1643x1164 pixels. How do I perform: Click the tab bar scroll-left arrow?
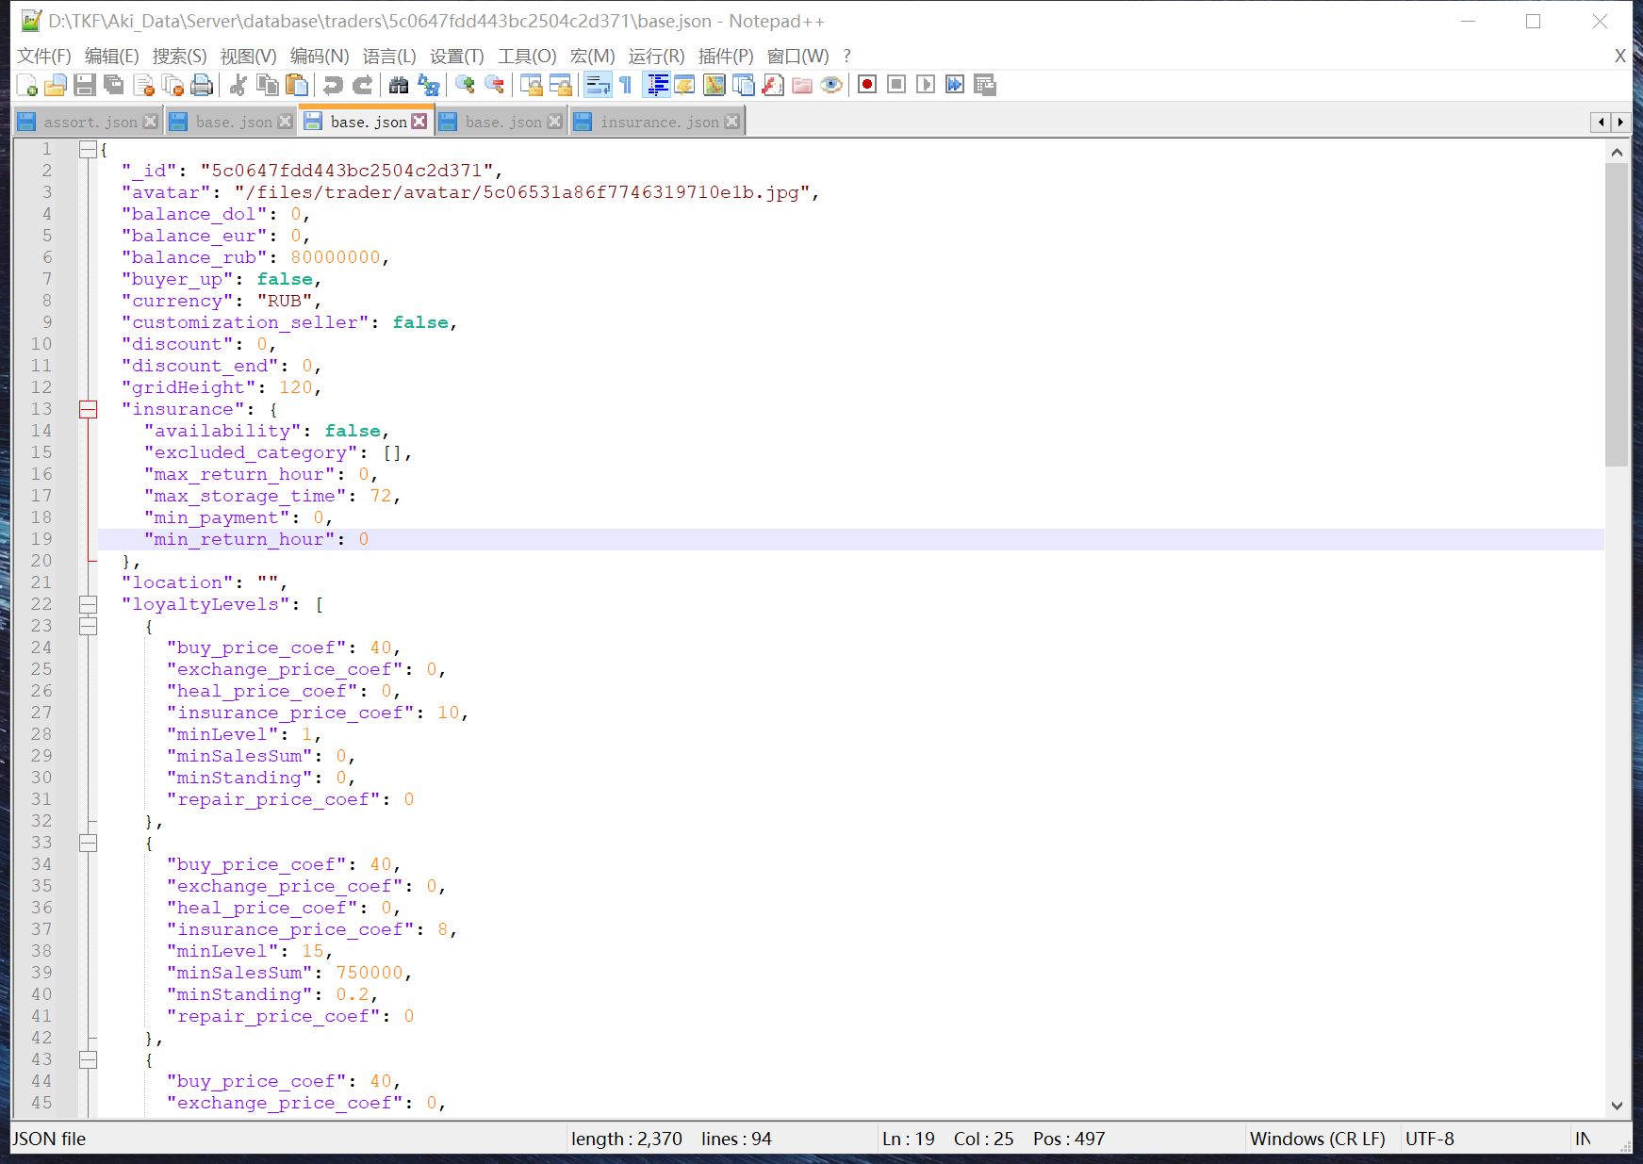click(x=1601, y=123)
